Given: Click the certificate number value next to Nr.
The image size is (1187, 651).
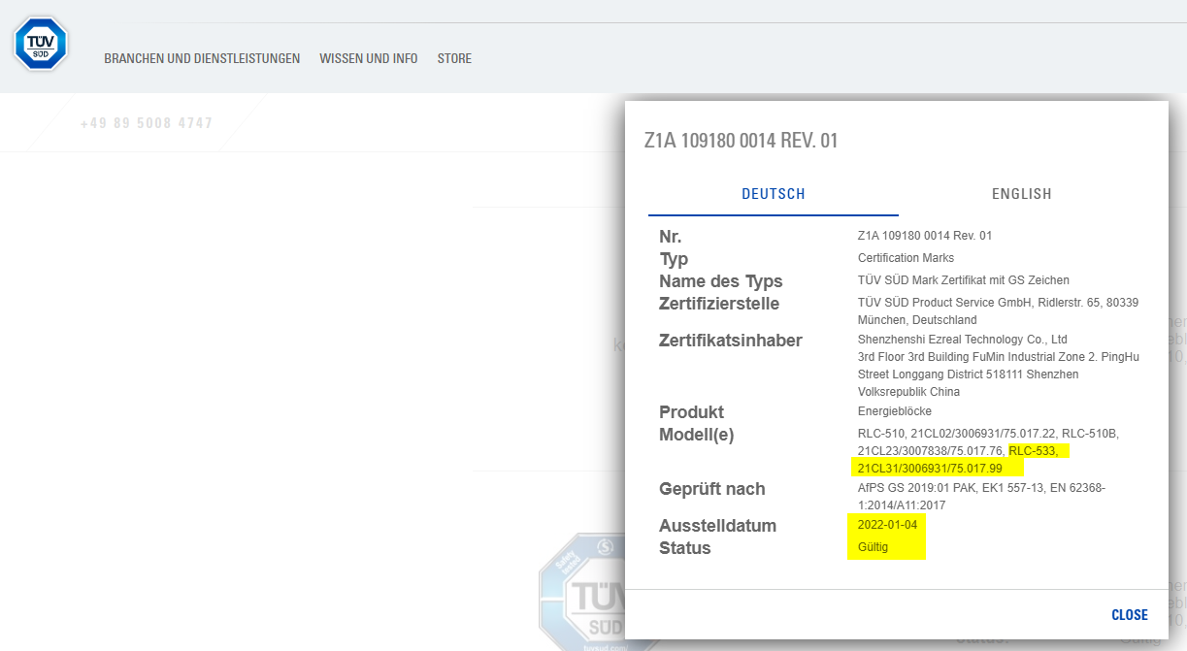Looking at the screenshot, I should pyautogui.click(x=924, y=236).
